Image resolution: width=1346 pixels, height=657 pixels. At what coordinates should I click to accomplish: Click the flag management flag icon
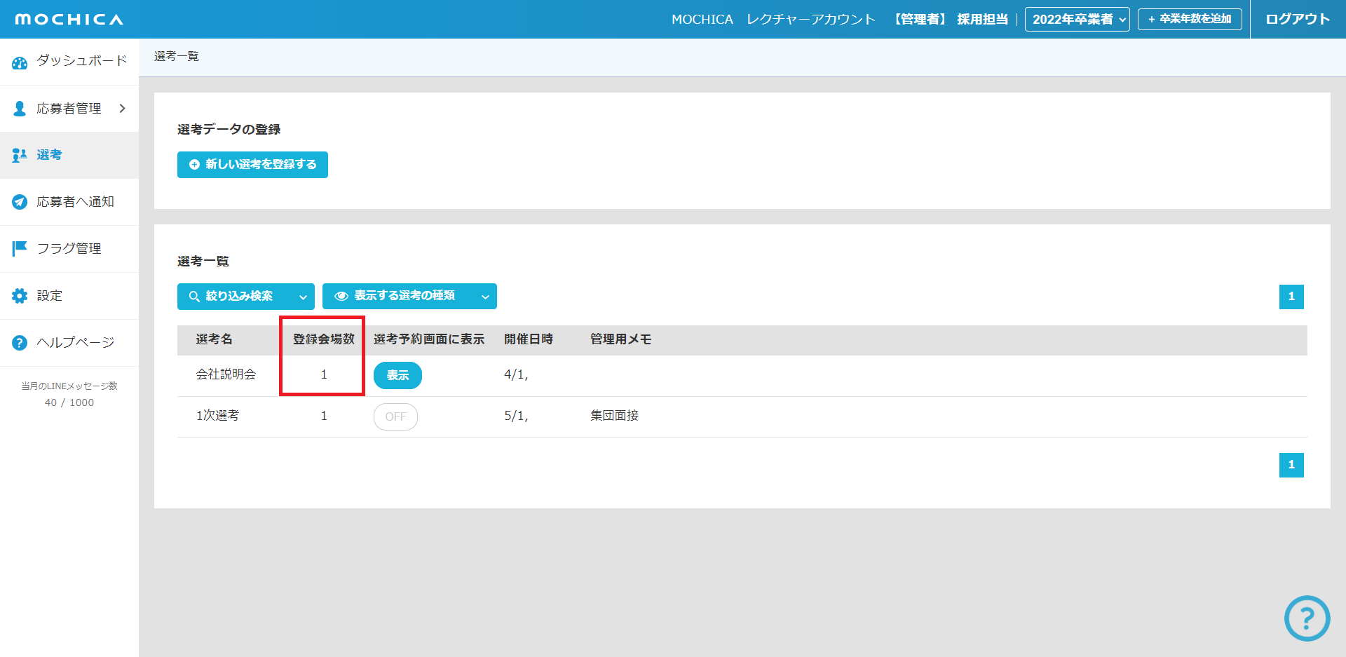click(20, 248)
